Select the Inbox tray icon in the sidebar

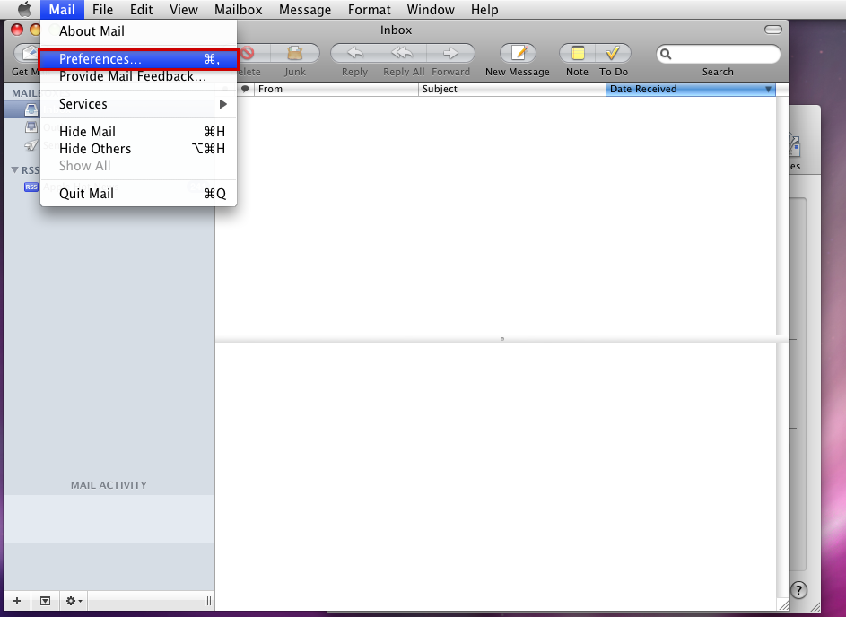coord(31,110)
